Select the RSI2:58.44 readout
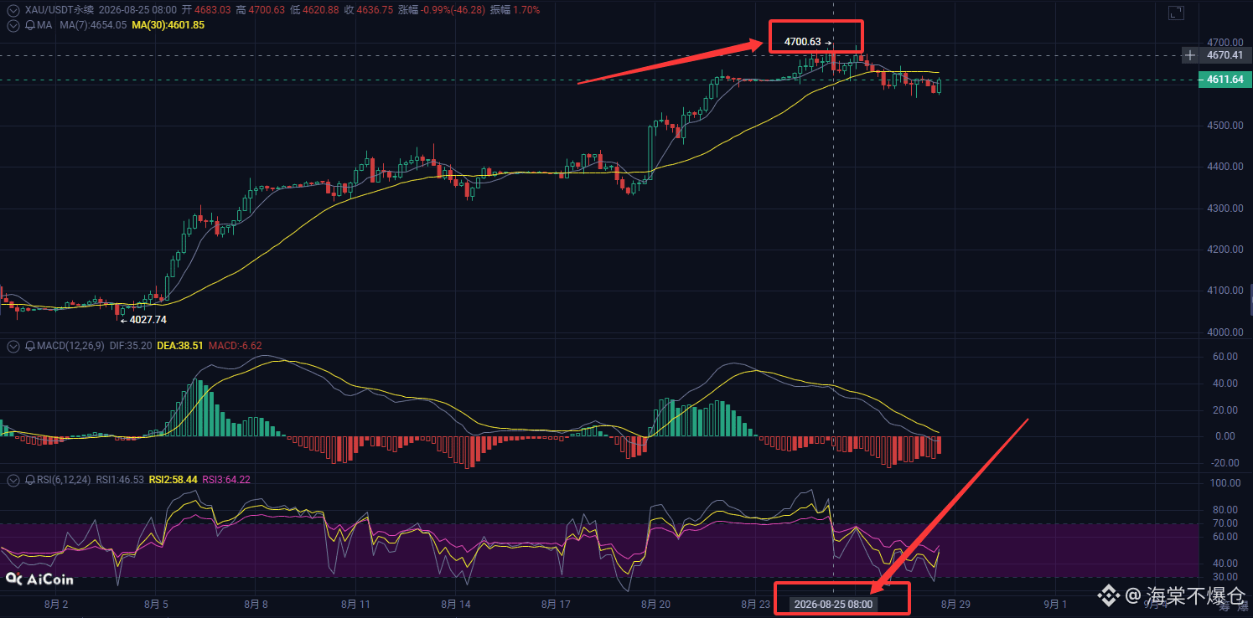 point(173,480)
